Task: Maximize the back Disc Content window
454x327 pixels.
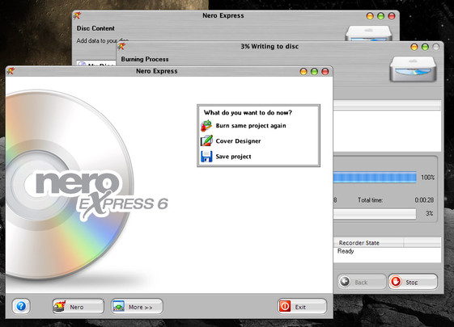Action: pos(380,16)
